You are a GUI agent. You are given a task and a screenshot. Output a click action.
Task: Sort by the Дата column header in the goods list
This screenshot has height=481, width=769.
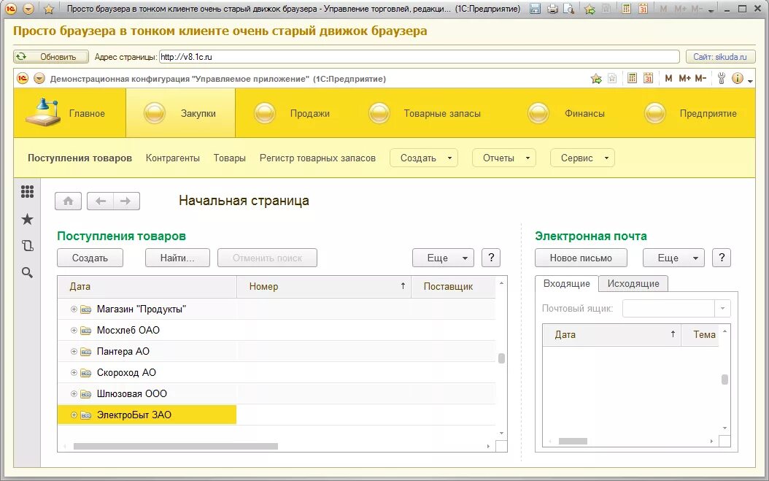click(x=147, y=287)
